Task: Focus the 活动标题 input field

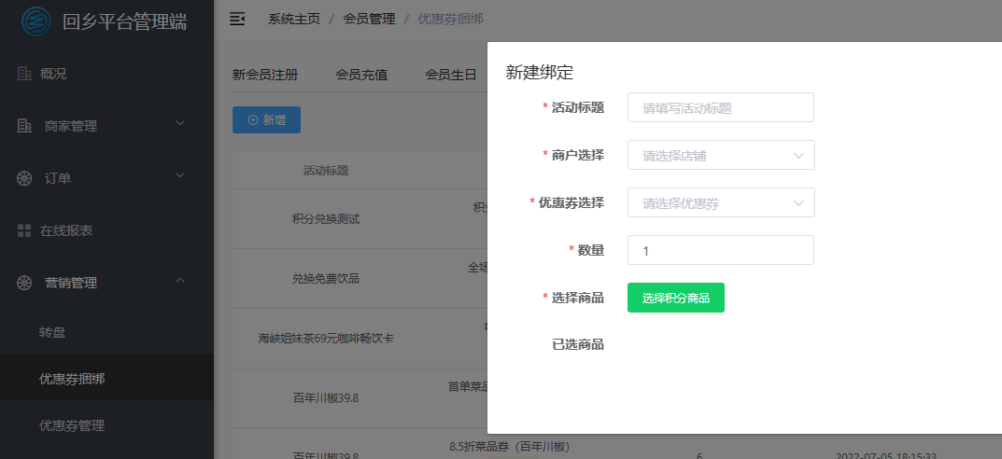Action: tap(720, 108)
